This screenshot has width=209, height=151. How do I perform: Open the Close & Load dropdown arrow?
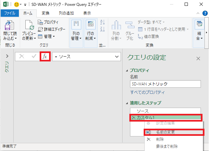tap(16, 38)
